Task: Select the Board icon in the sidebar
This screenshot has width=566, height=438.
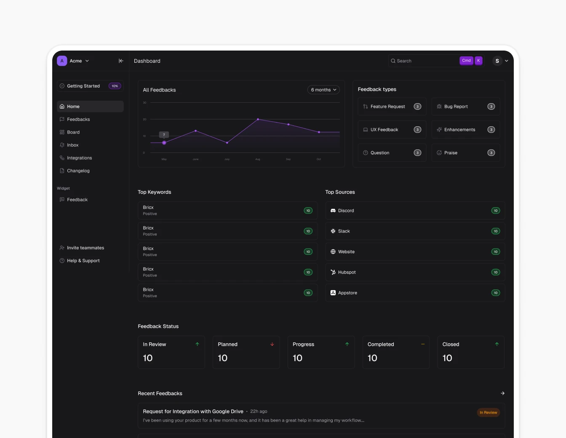Action: pos(62,132)
